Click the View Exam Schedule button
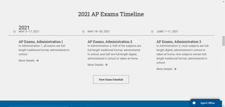 111,79
